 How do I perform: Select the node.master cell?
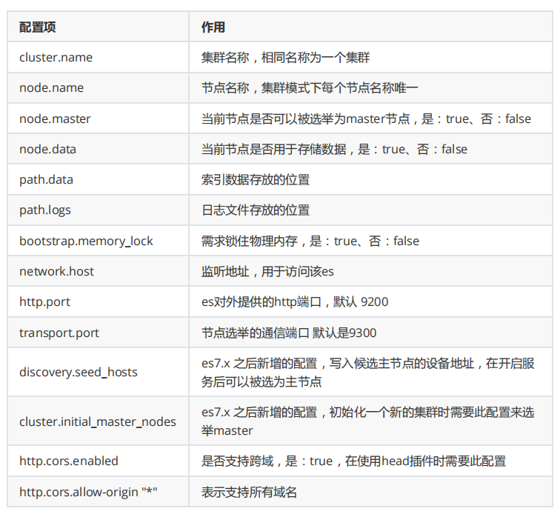(x=99, y=119)
